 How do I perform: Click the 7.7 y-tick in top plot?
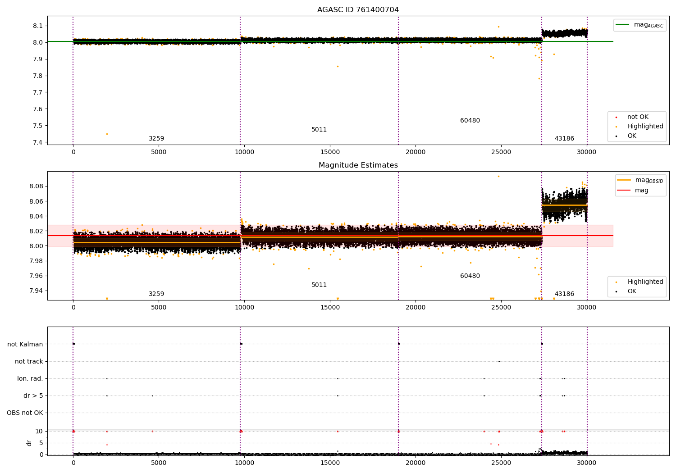pyautogui.click(x=38, y=92)
